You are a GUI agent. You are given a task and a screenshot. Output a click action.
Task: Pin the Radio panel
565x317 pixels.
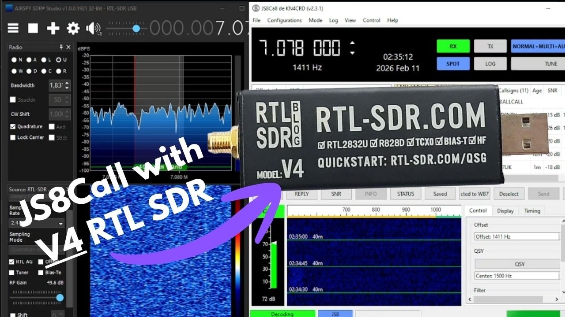pos(62,47)
